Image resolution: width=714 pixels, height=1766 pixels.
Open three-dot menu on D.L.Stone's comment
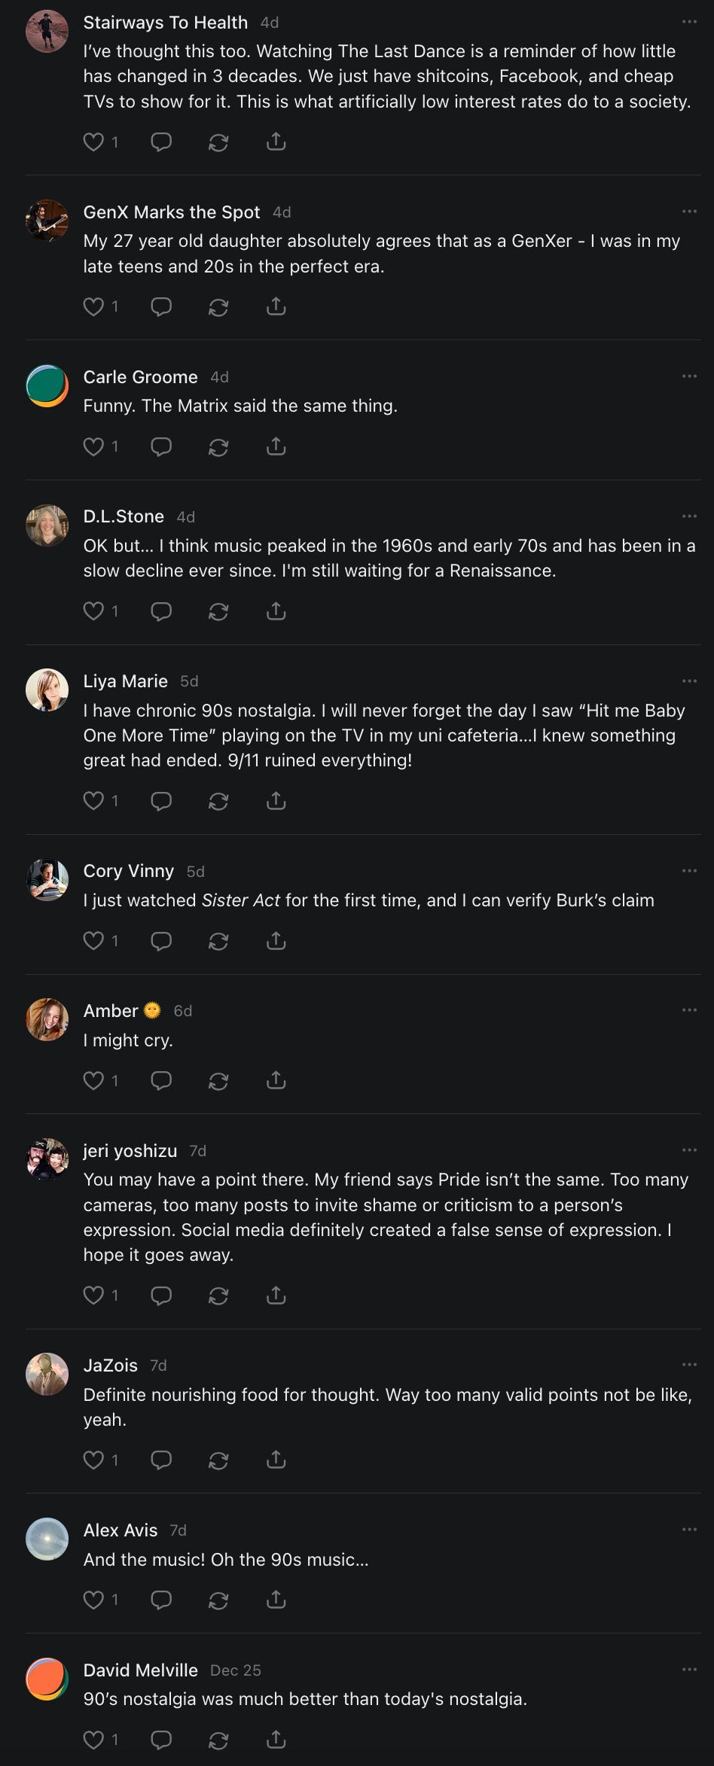pos(689,516)
